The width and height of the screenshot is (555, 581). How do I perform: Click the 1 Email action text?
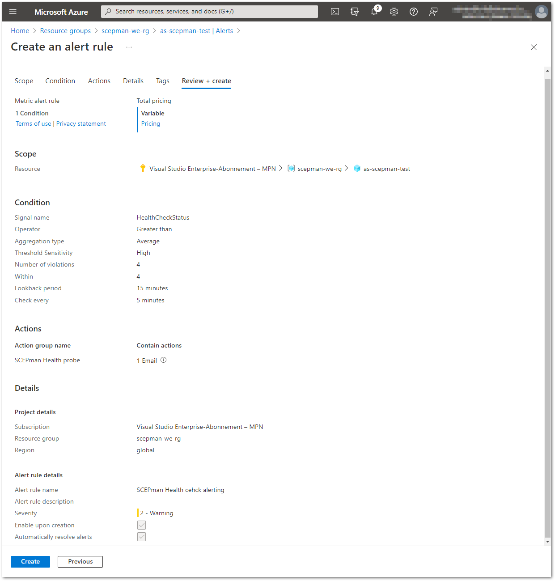point(147,360)
